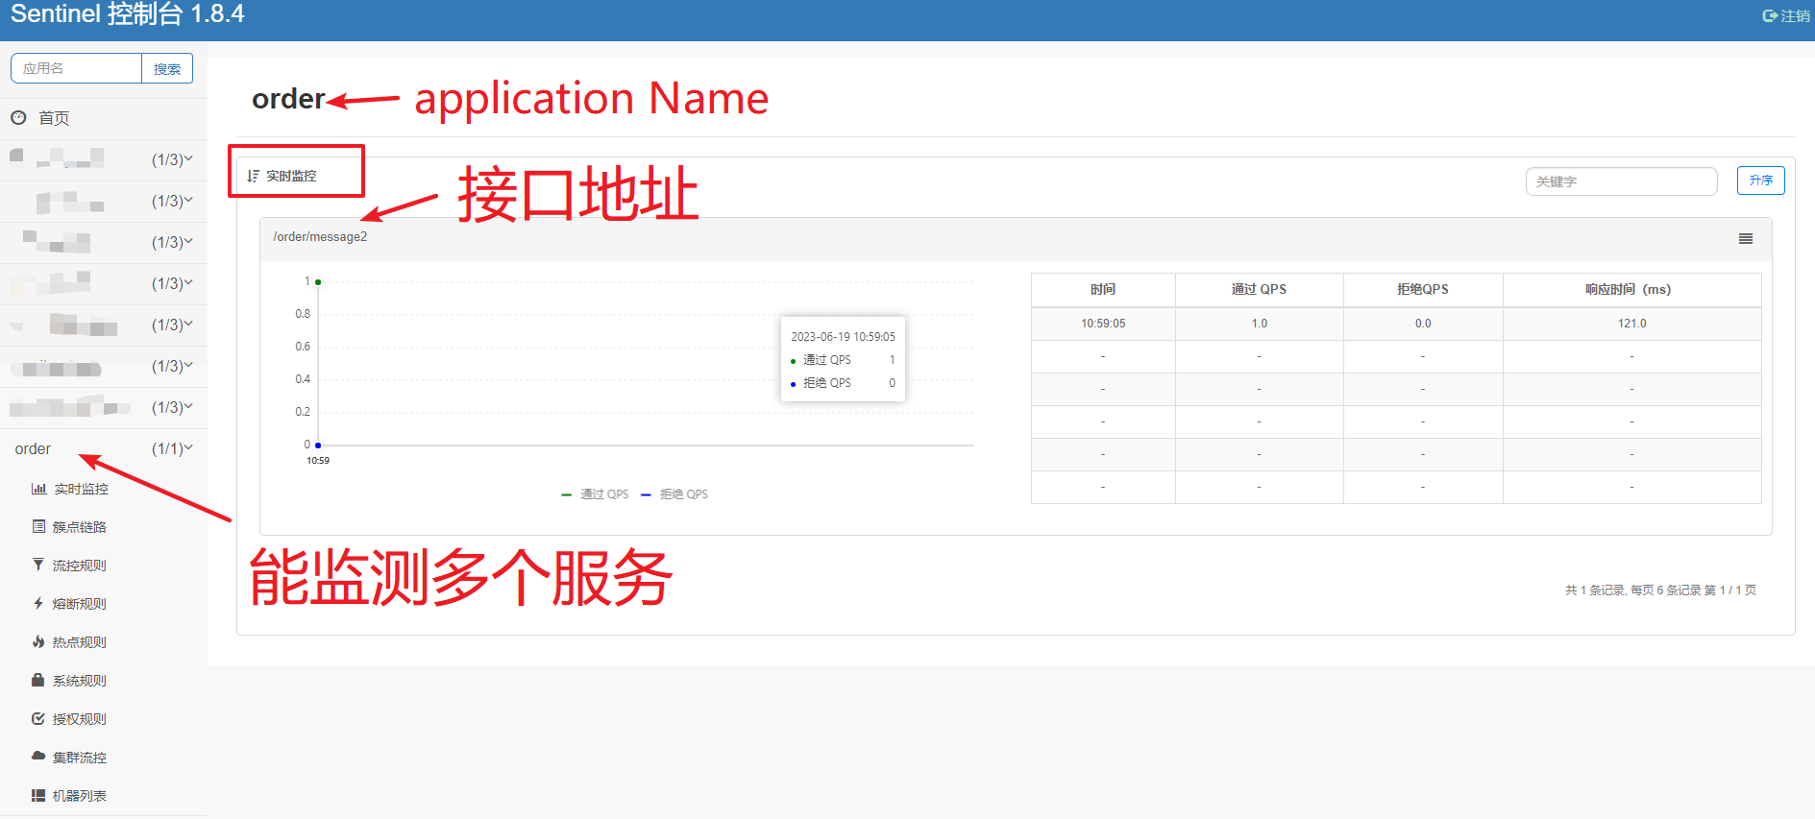
Task: Click the flame icon for 热点规则
Action: (x=38, y=641)
